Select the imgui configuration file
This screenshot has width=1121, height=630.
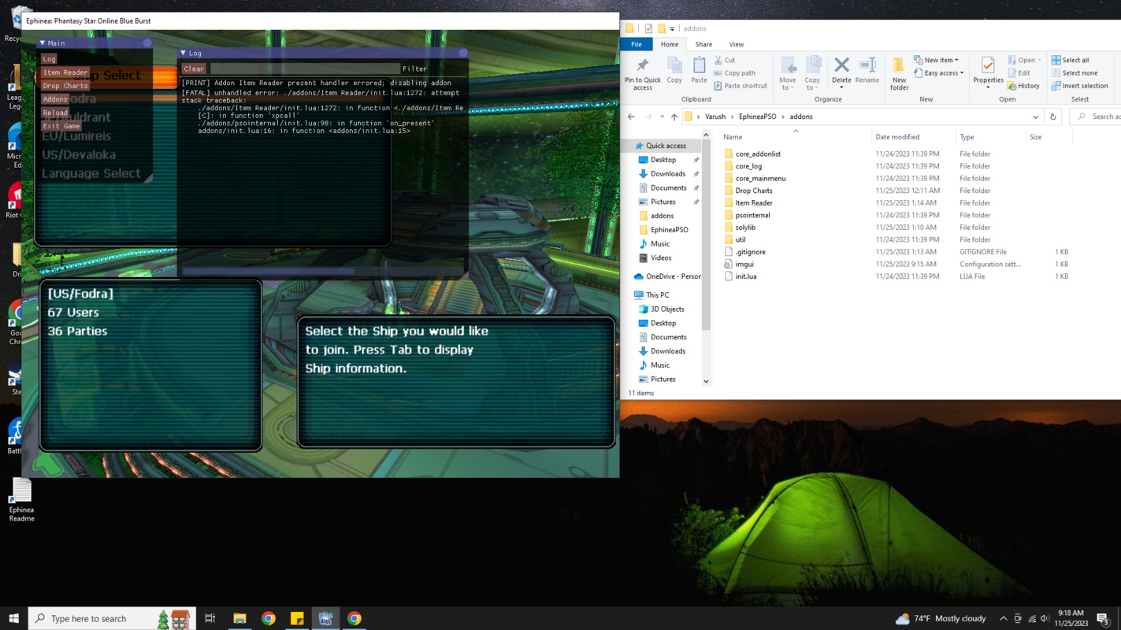pos(744,264)
